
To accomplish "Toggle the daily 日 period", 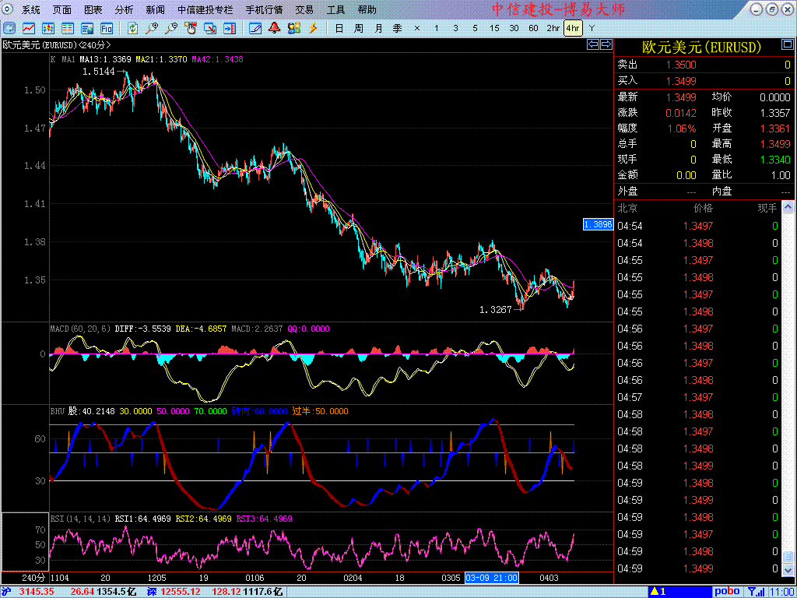I will (339, 28).
